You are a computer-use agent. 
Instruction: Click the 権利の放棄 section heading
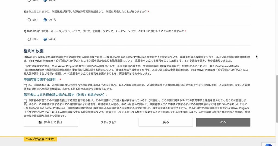[x=34, y=51]
